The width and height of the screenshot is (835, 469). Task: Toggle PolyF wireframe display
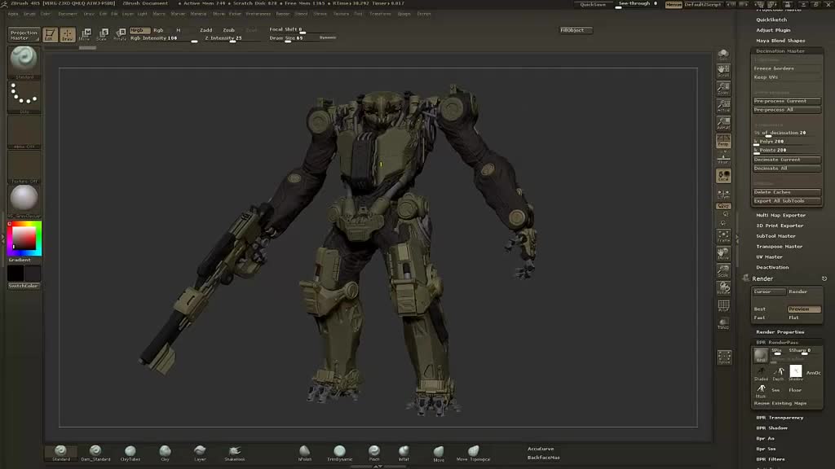723,306
